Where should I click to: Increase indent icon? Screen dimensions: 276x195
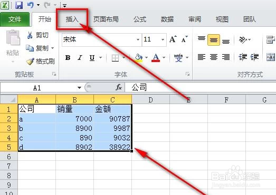pyautogui.click(x=254, y=57)
